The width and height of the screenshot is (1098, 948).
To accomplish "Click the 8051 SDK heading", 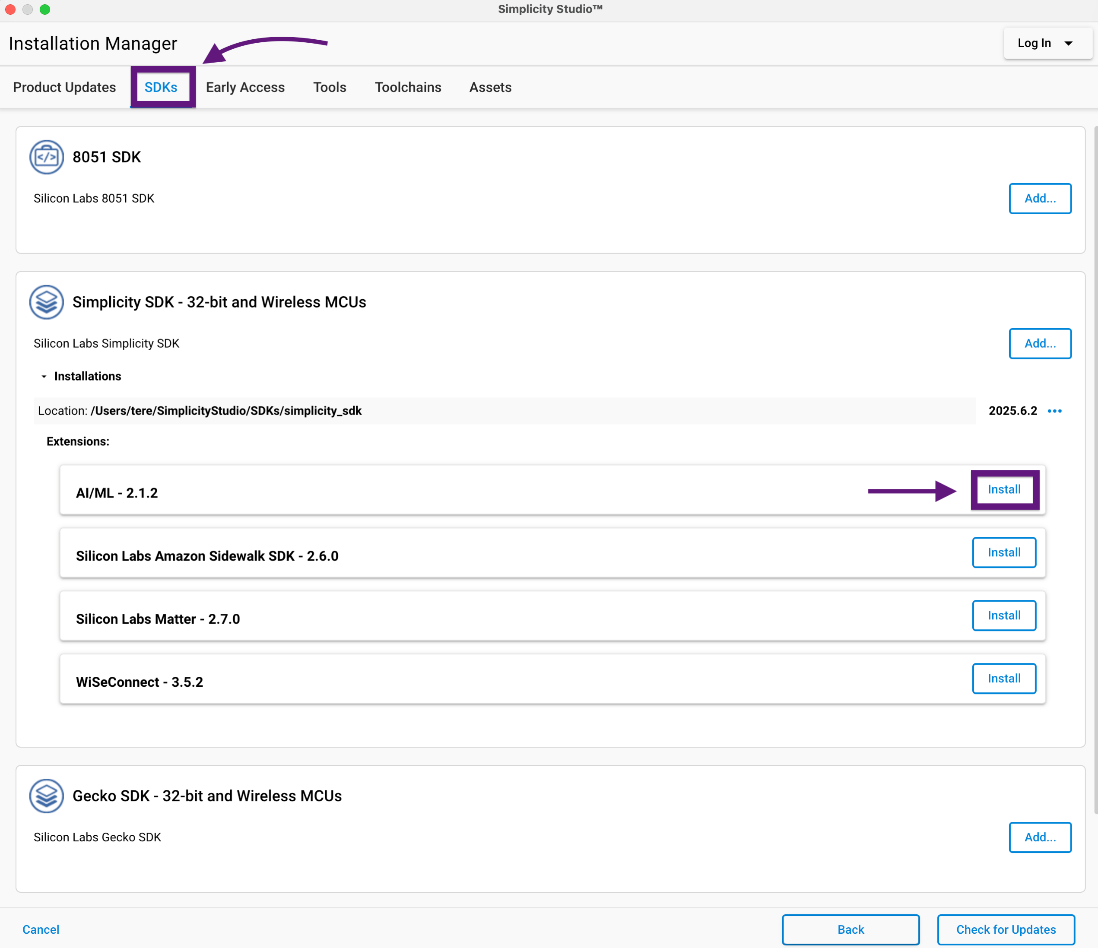I will coord(107,157).
